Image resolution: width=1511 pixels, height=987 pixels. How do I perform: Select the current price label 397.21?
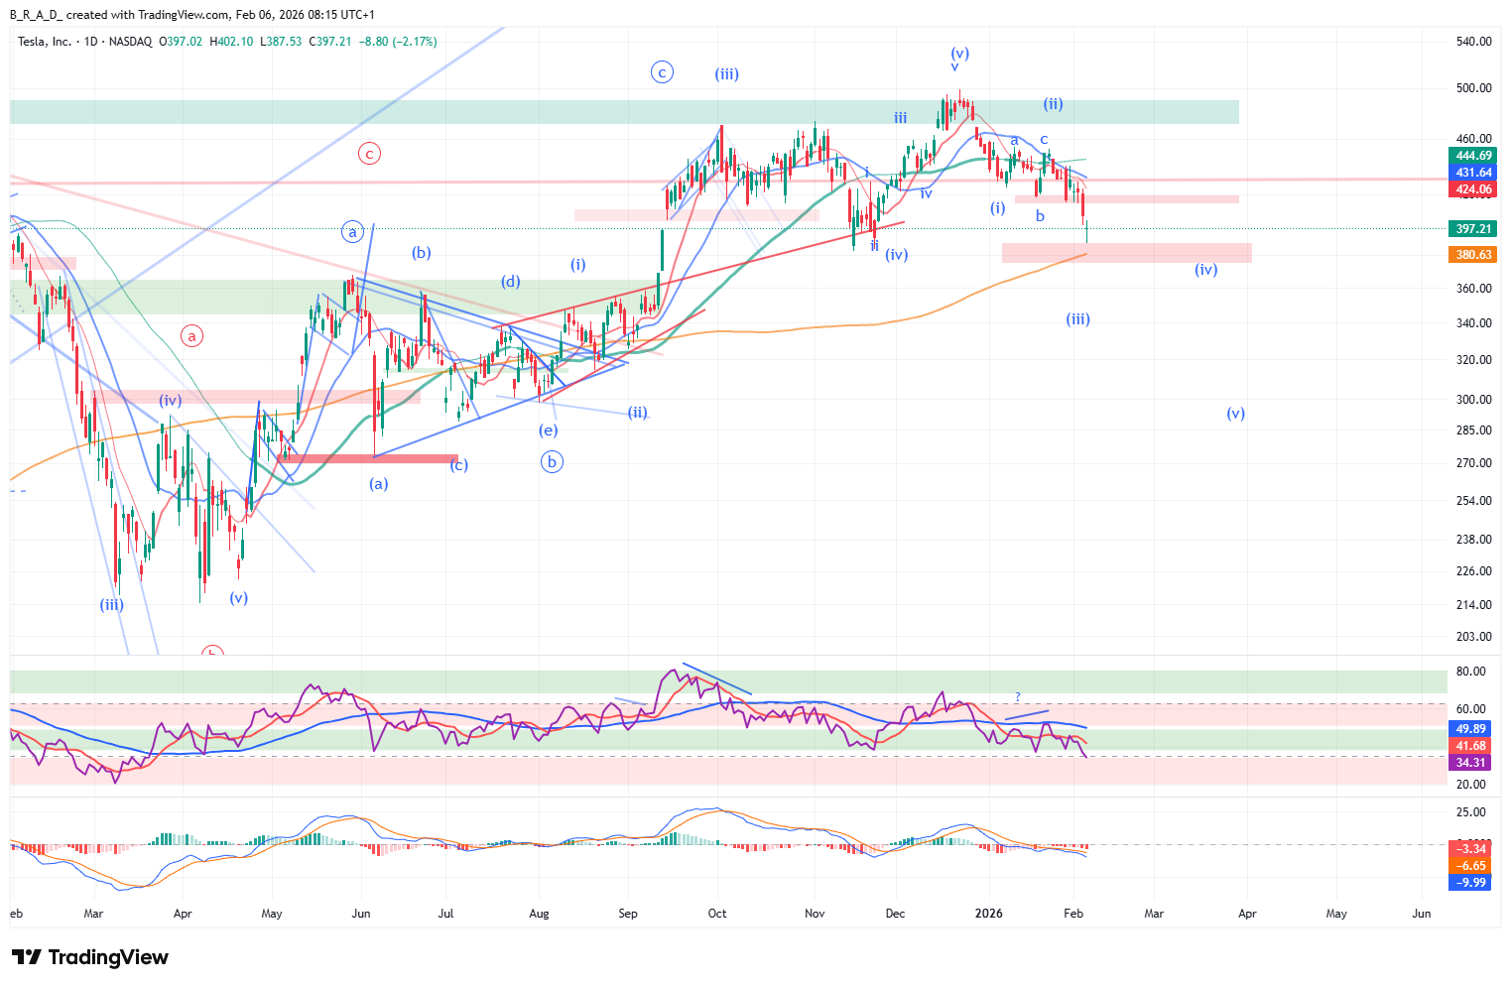click(1473, 229)
